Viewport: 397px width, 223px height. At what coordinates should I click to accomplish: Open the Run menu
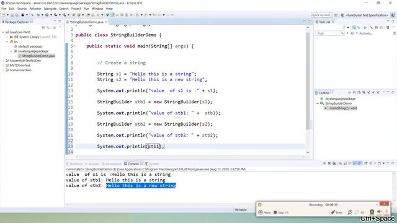(86, 9)
